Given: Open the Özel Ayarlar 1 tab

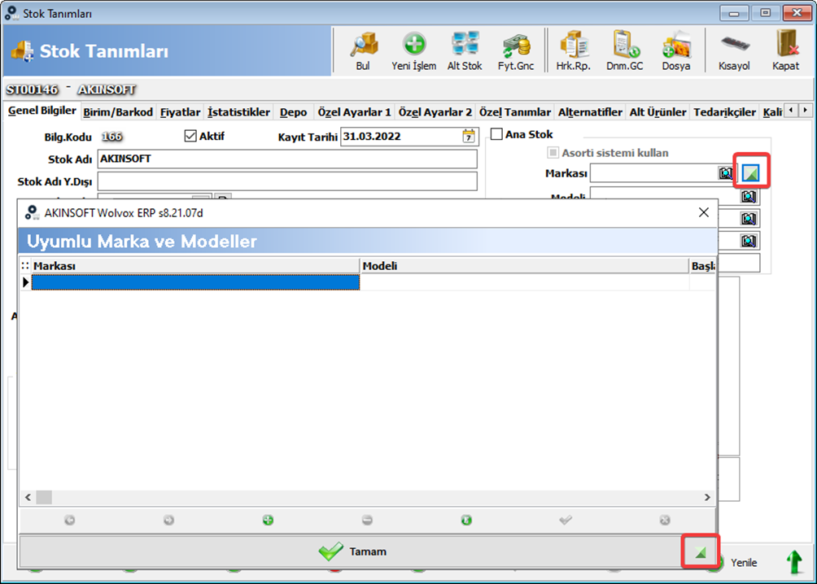Looking at the screenshot, I should click(354, 112).
